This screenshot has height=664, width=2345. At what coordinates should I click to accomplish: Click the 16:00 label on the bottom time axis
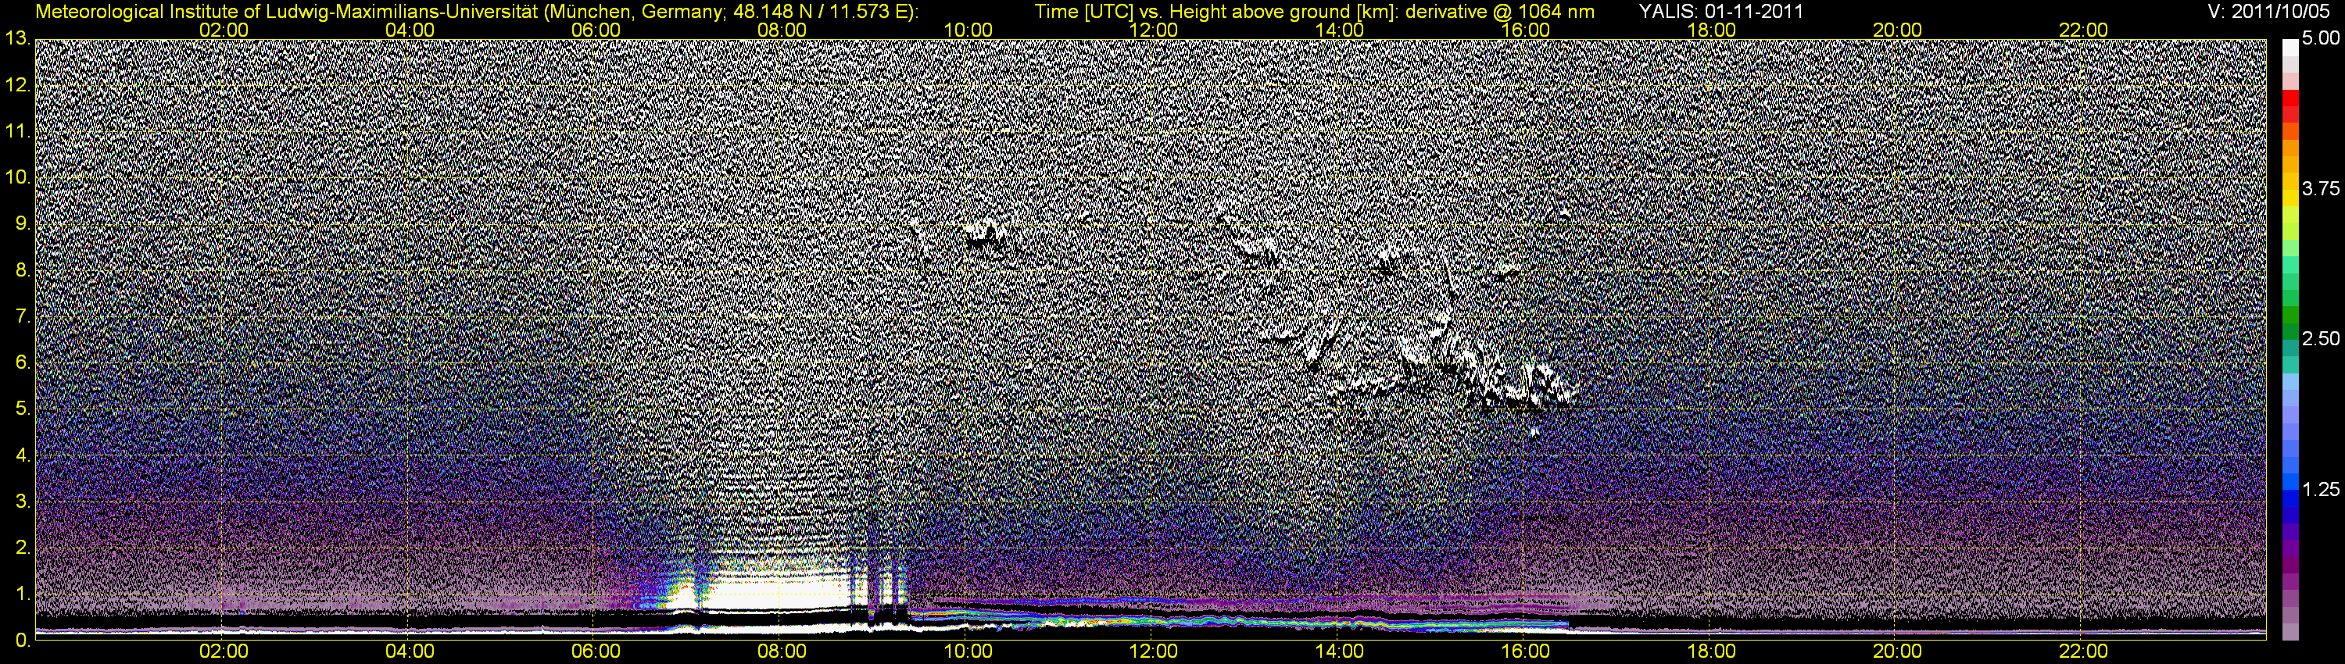tap(1526, 652)
